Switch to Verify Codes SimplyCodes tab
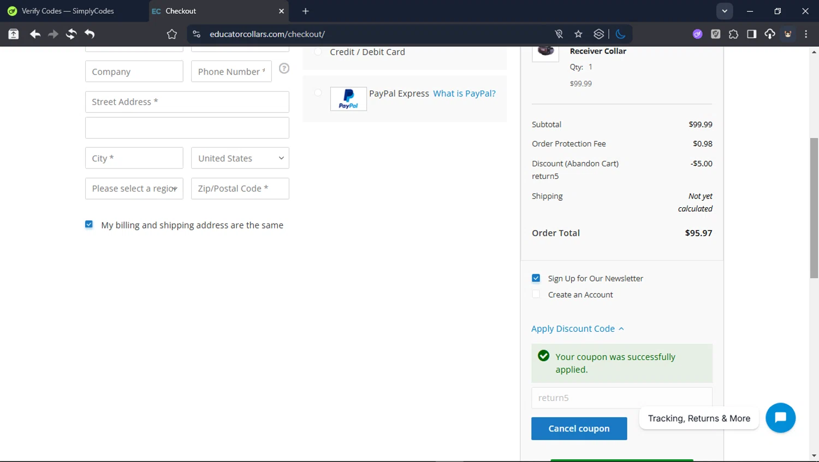The width and height of the screenshot is (819, 462). coord(68,11)
